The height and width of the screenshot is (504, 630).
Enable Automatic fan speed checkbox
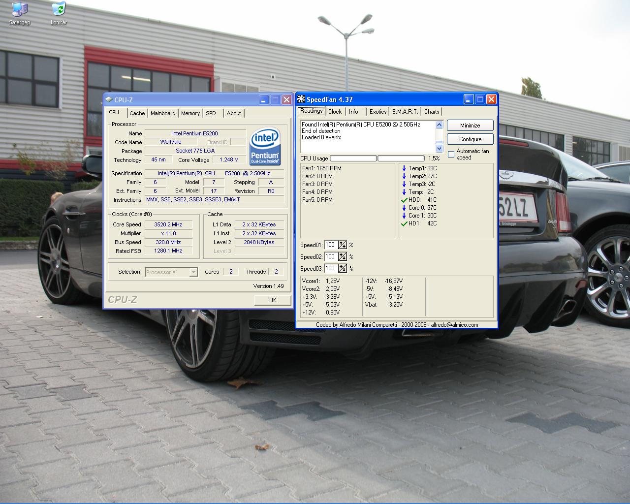(x=451, y=155)
